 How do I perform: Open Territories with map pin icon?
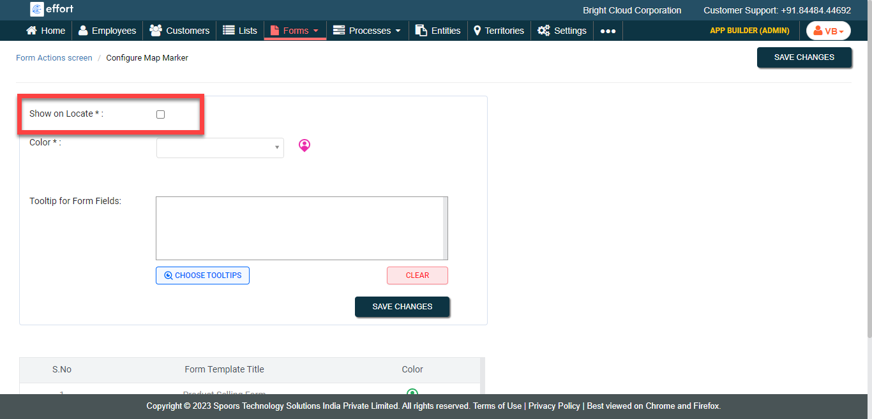pos(499,31)
